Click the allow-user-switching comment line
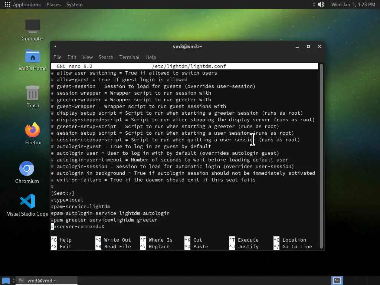Viewport: 380px width, 285px height. (x=134, y=73)
